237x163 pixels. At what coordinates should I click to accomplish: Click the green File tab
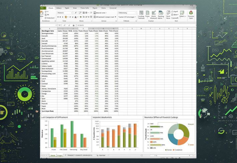pyautogui.click(x=43, y=8)
